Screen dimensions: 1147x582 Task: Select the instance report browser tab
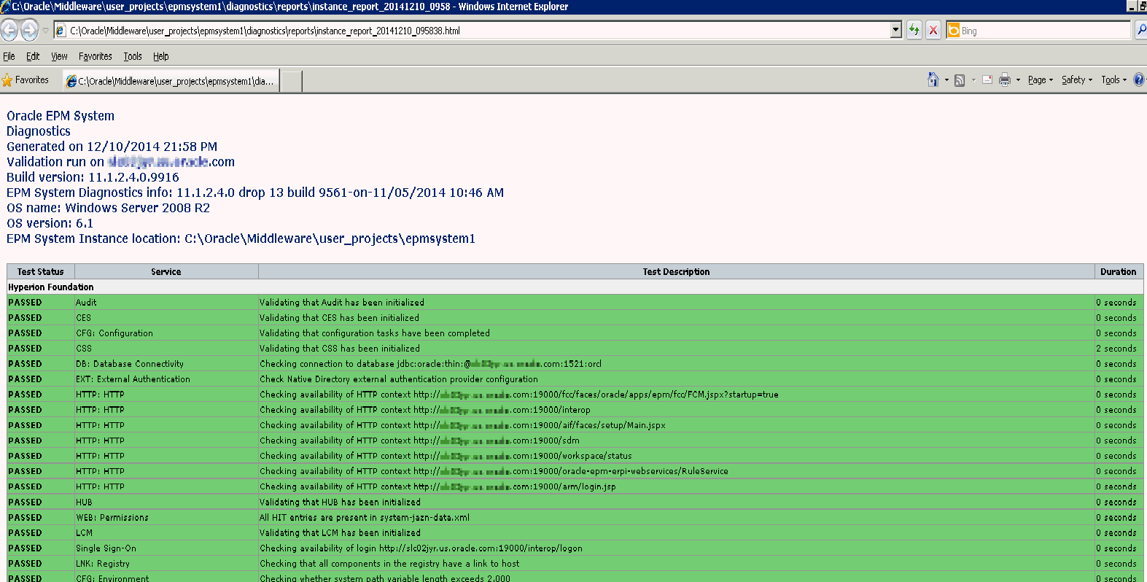pyautogui.click(x=171, y=81)
